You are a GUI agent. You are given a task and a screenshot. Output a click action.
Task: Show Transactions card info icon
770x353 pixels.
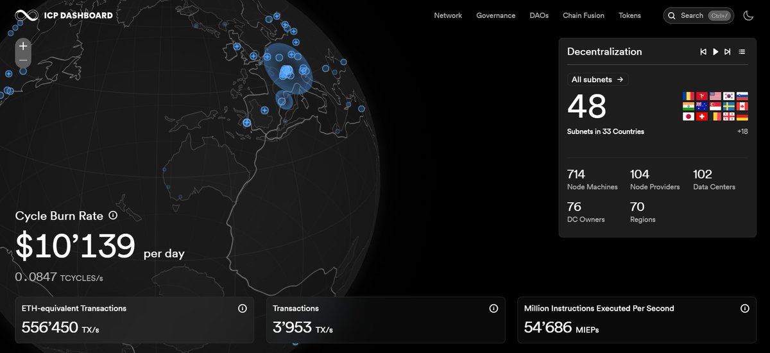click(x=493, y=309)
